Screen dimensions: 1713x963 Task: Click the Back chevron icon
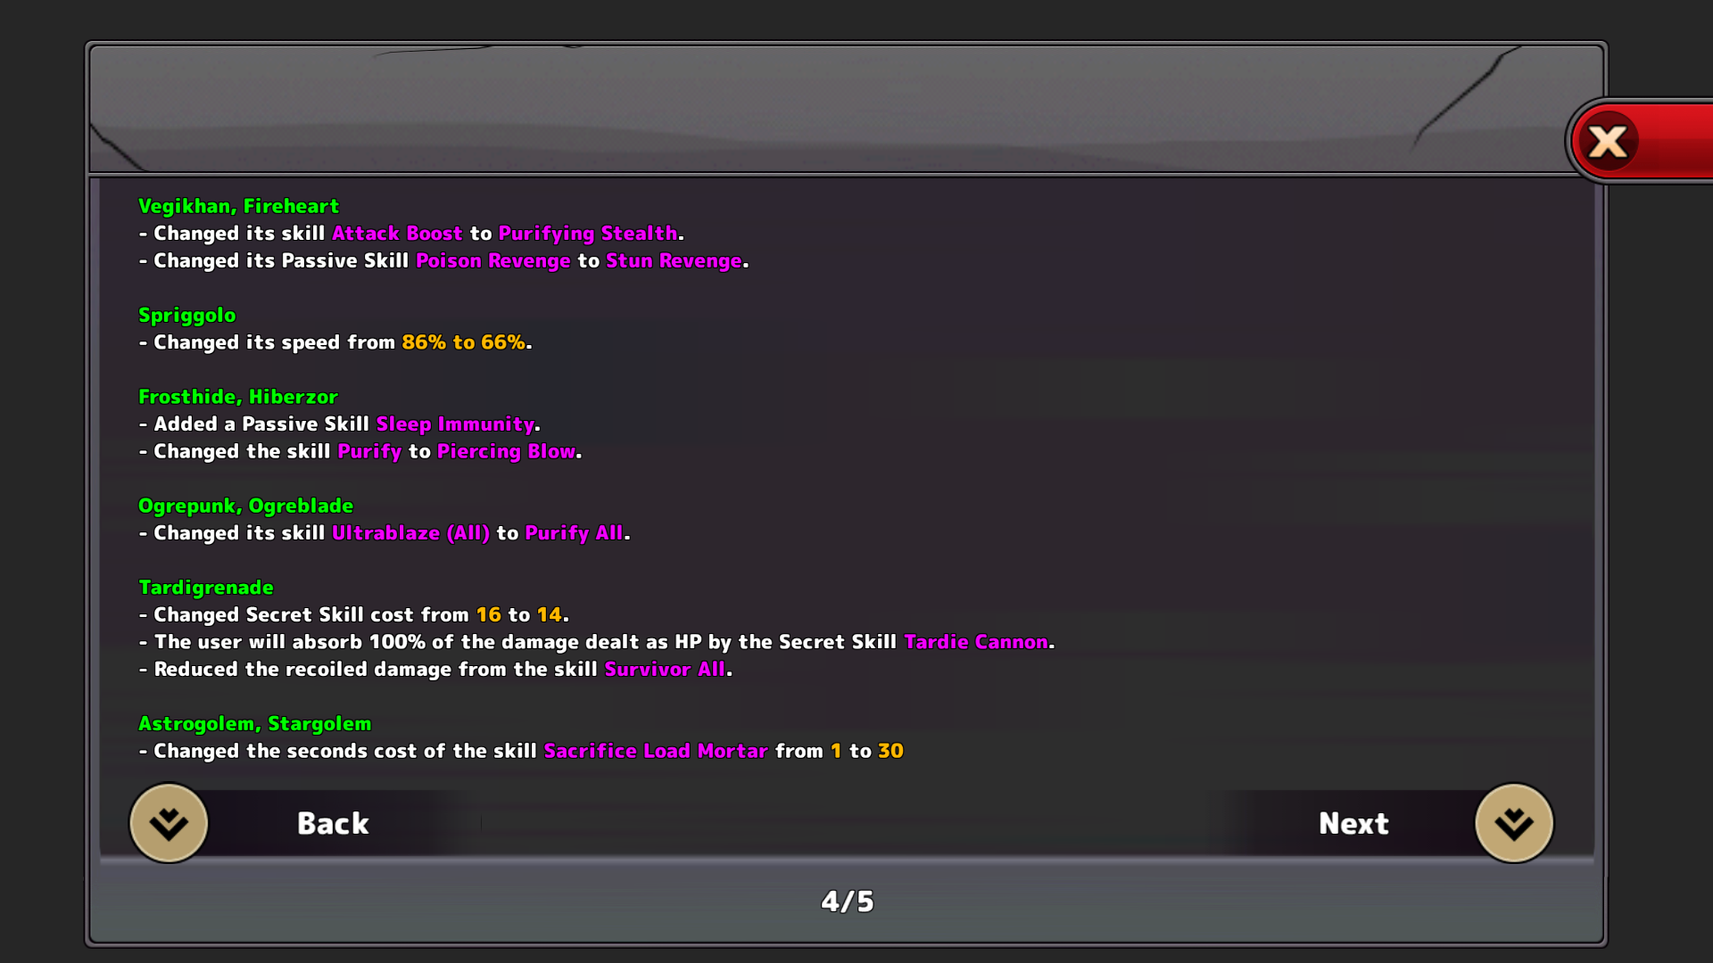169,823
